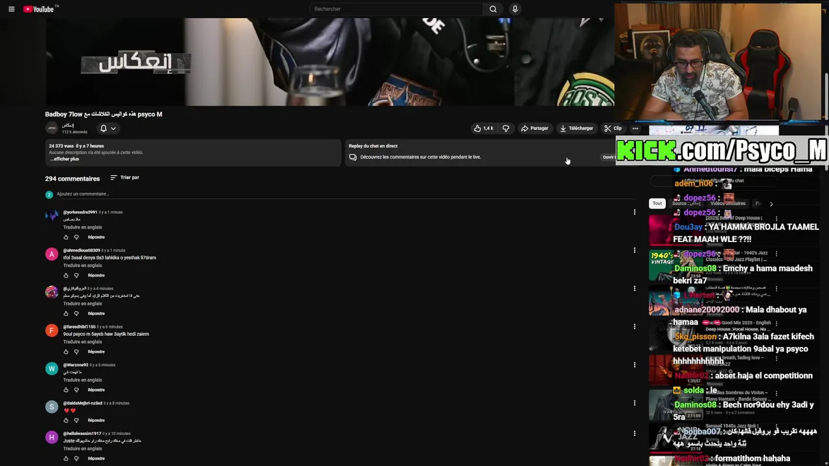Screen dimensions: 829x466
Task: Open @ahmedlouati8309 profile avatar
Action: 52,254
